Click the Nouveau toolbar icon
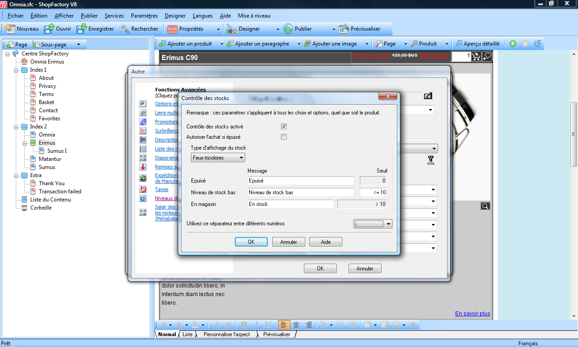578x347 pixels. point(10,29)
